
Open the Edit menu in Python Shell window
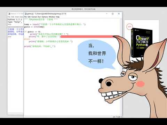[13, 17]
